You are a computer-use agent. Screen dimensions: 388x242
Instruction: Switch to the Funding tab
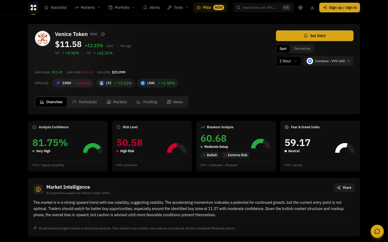coord(147,102)
